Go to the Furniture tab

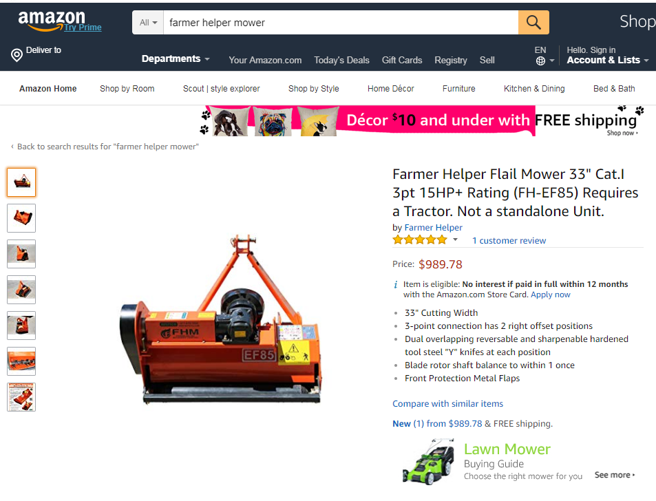[x=458, y=89]
